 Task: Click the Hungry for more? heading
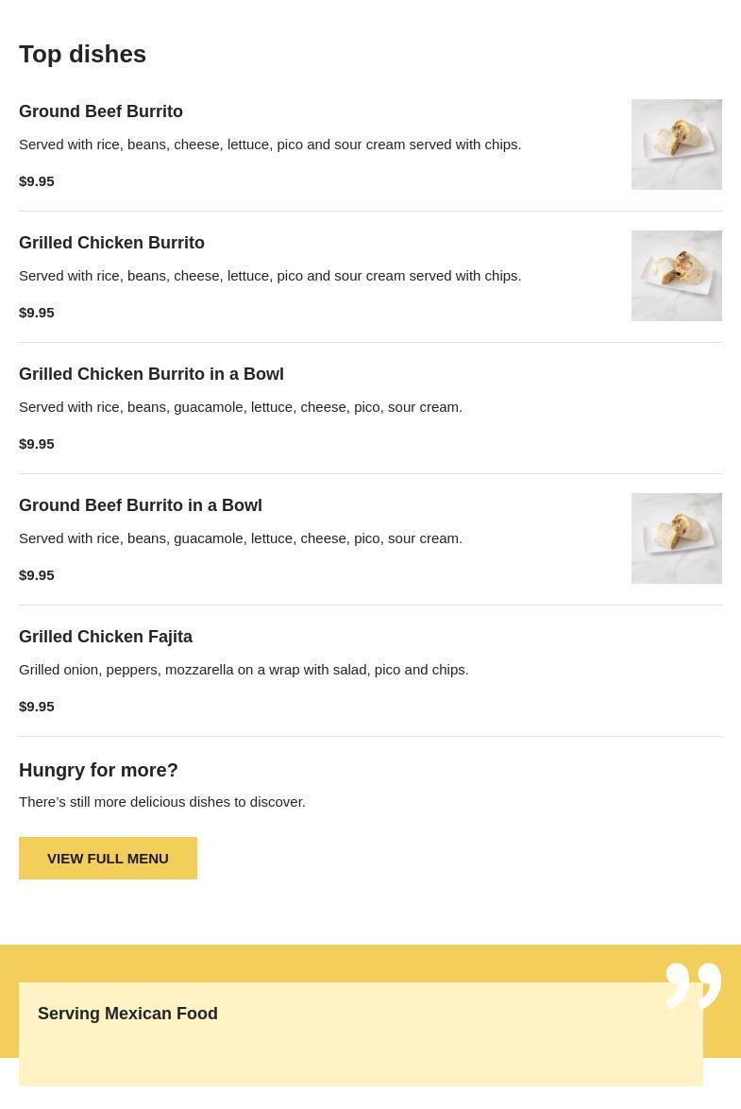[x=98, y=770]
